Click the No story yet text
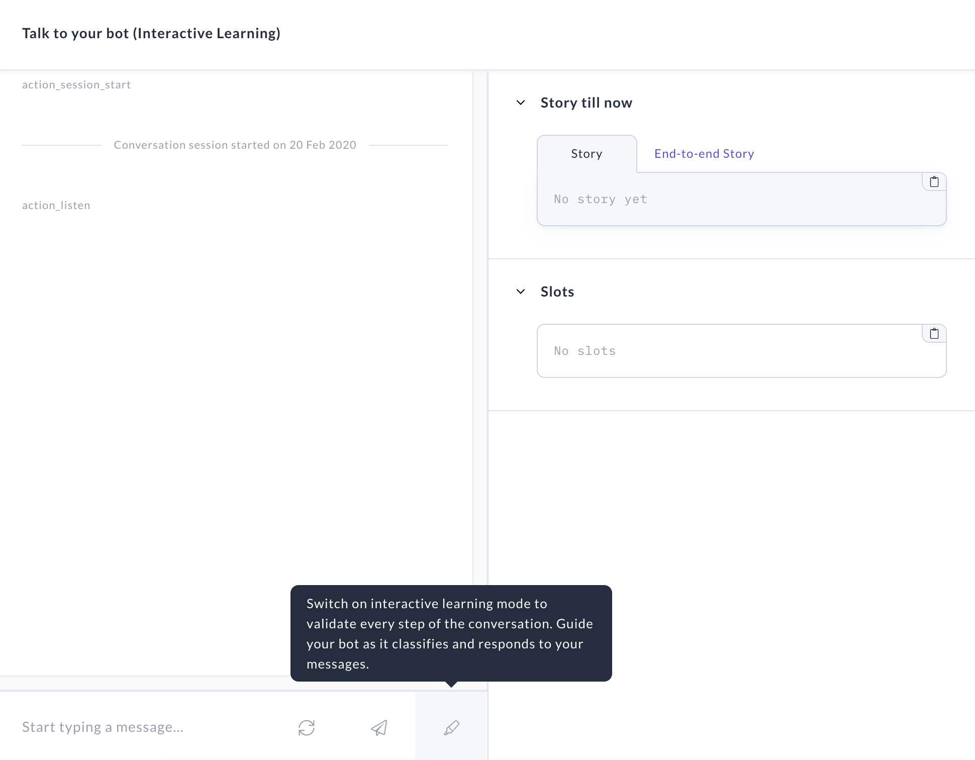 [601, 199]
